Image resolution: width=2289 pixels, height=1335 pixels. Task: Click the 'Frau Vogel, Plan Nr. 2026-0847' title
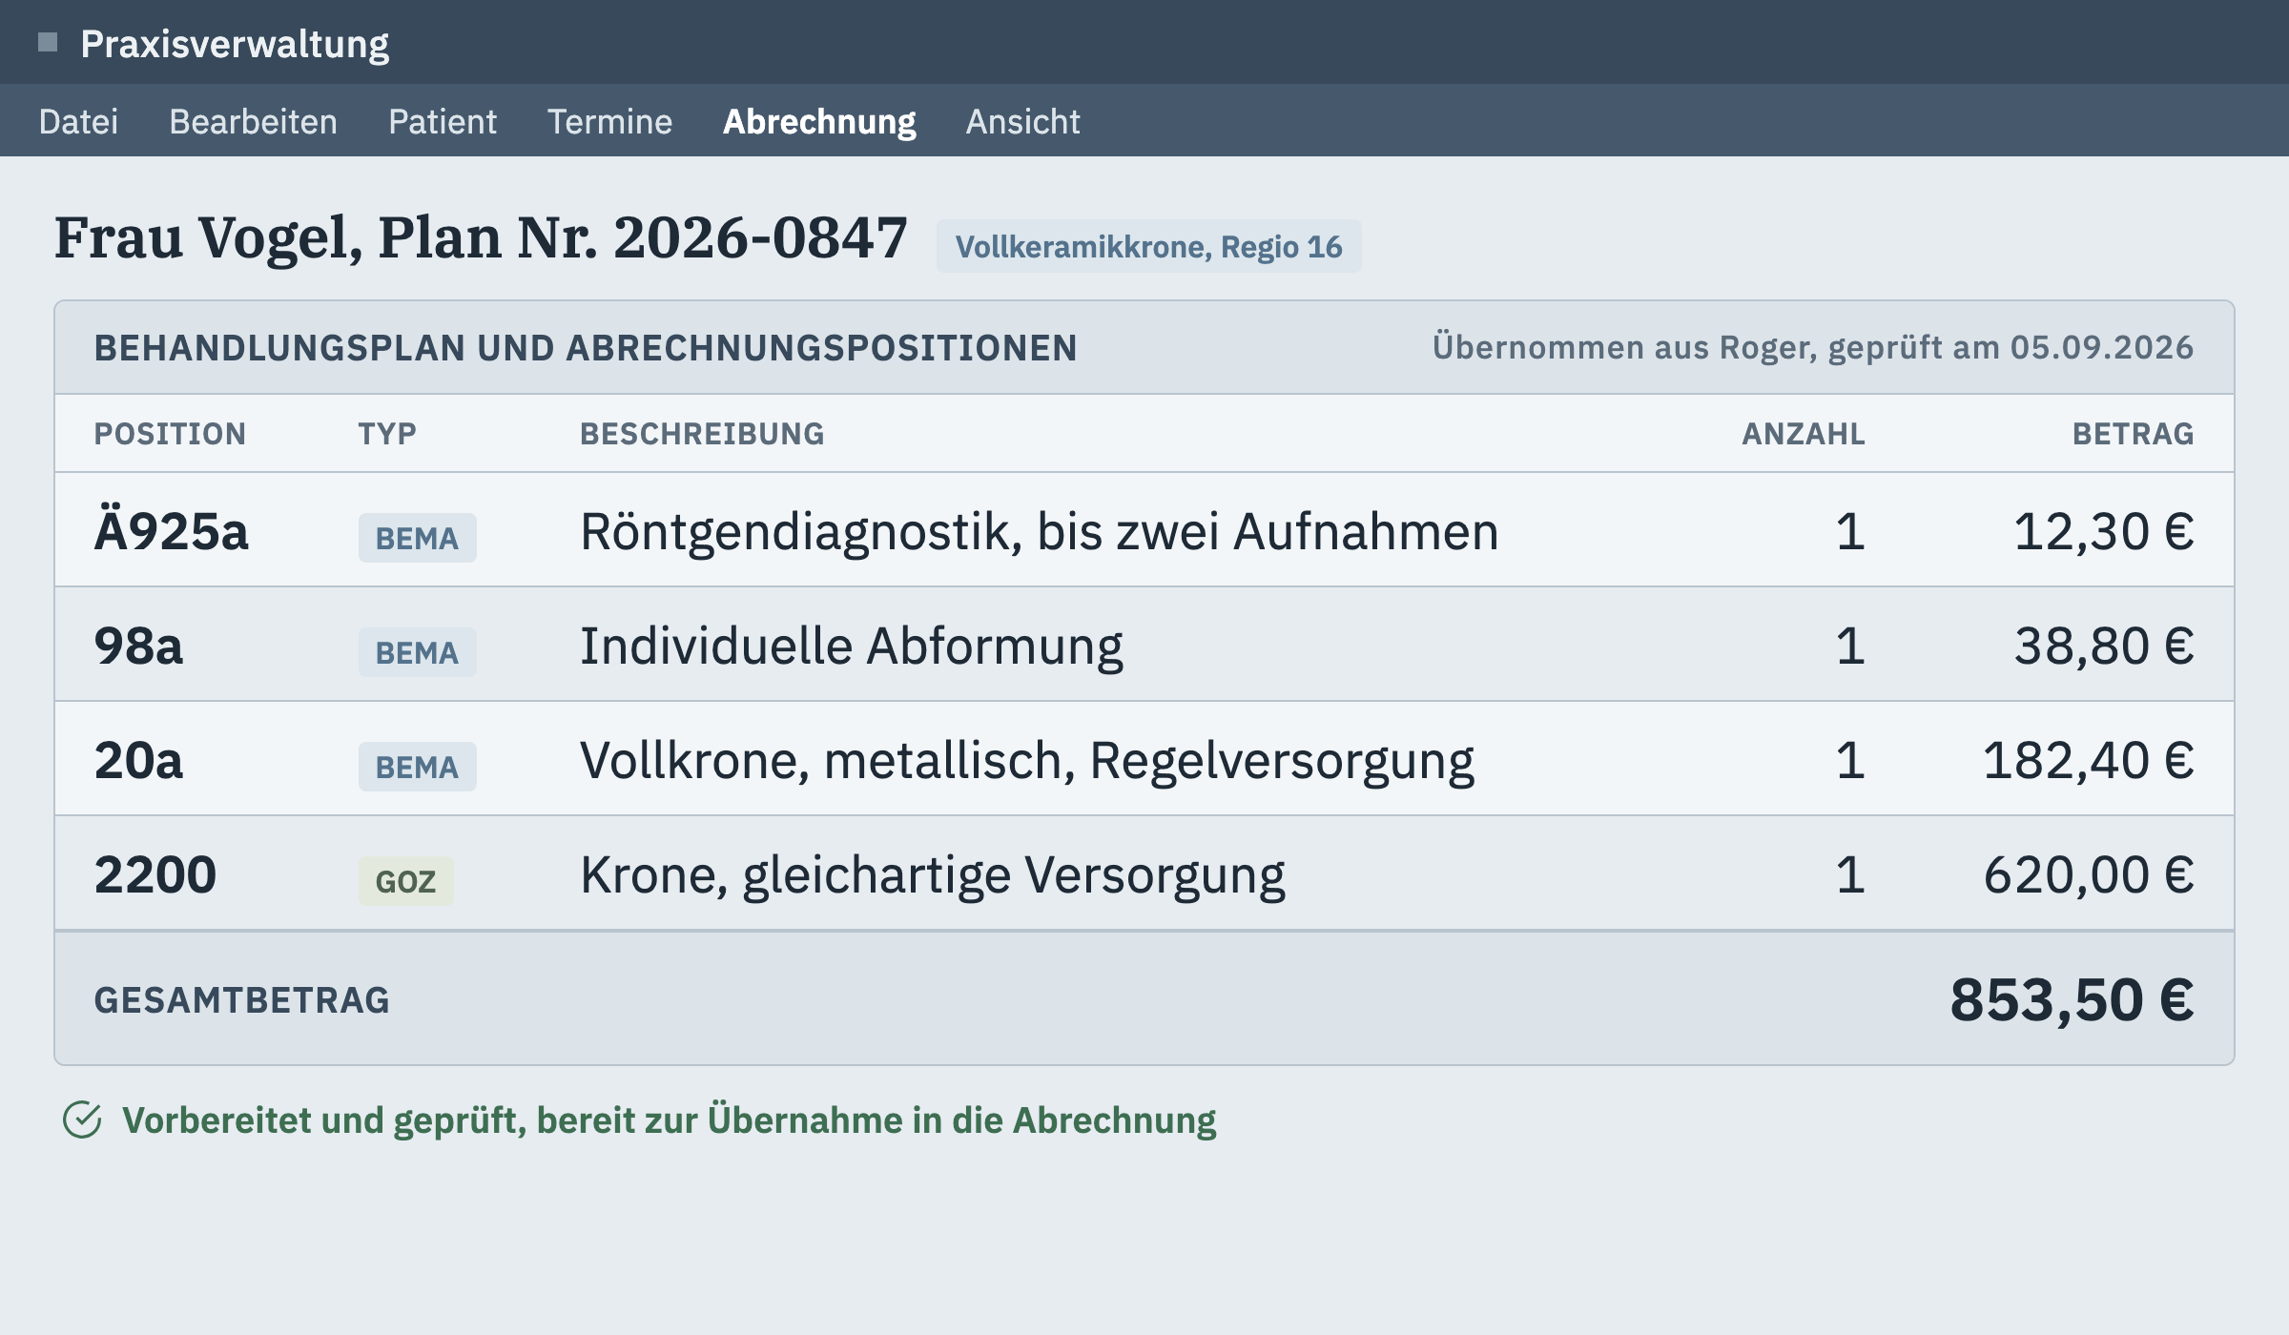coord(481,238)
